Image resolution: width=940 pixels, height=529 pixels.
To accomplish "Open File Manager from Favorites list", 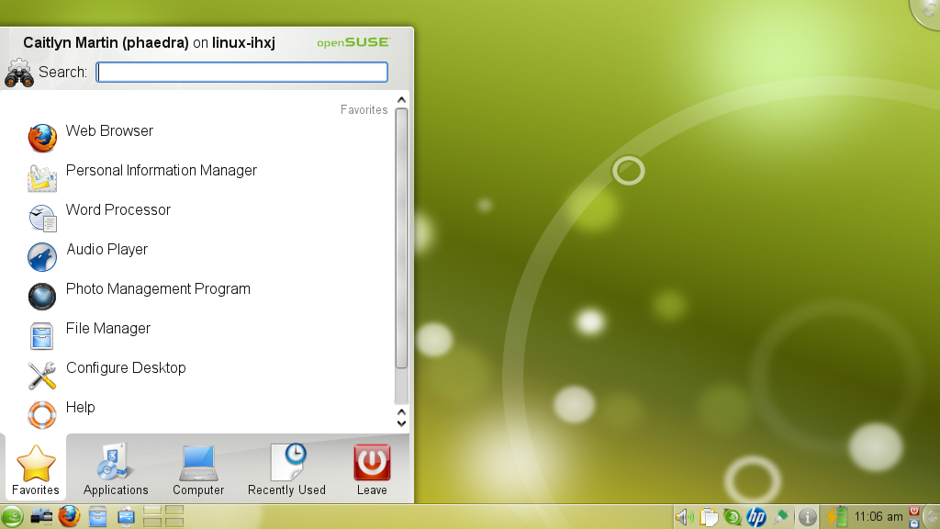I will click(x=107, y=330).
